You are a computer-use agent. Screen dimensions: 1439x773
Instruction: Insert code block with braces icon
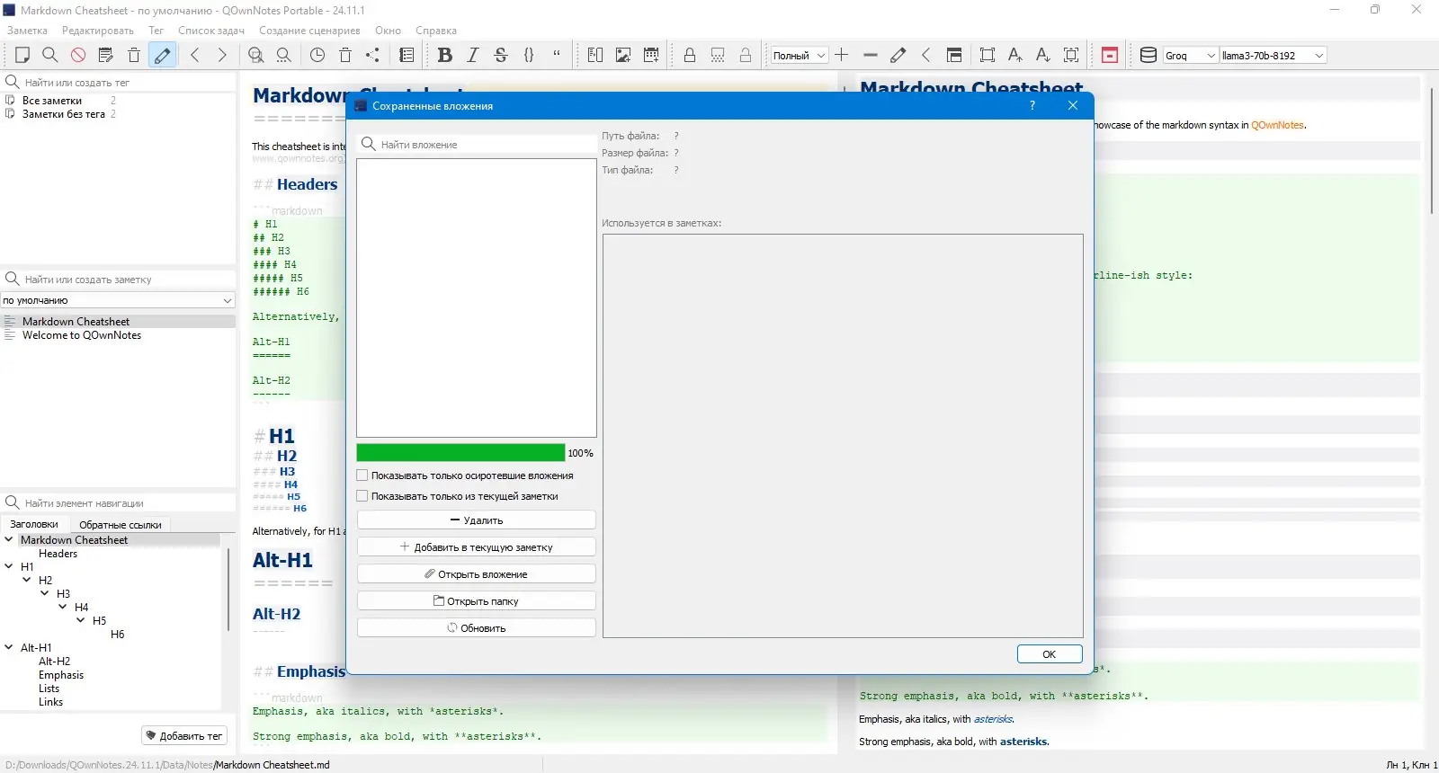[x=529, y=55]
